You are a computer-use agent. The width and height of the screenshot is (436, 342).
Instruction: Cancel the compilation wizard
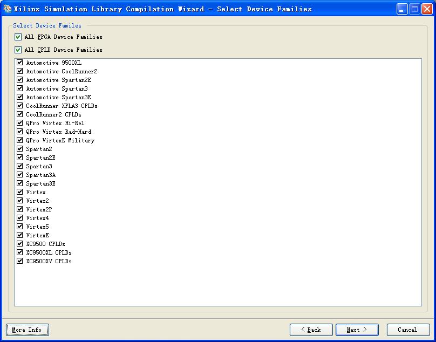pos(408,330)
